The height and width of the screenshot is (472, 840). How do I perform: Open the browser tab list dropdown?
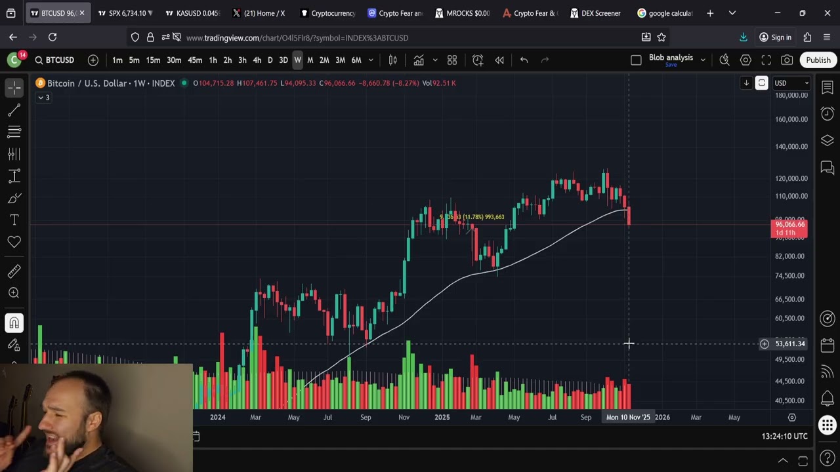(x=732, y=13)
